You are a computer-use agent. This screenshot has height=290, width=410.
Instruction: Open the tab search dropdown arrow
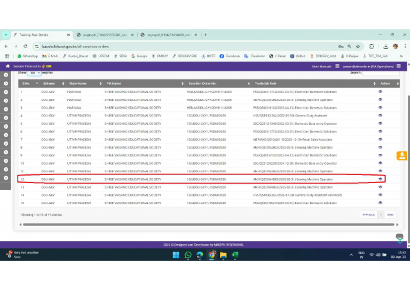click(x=5, y=35)
